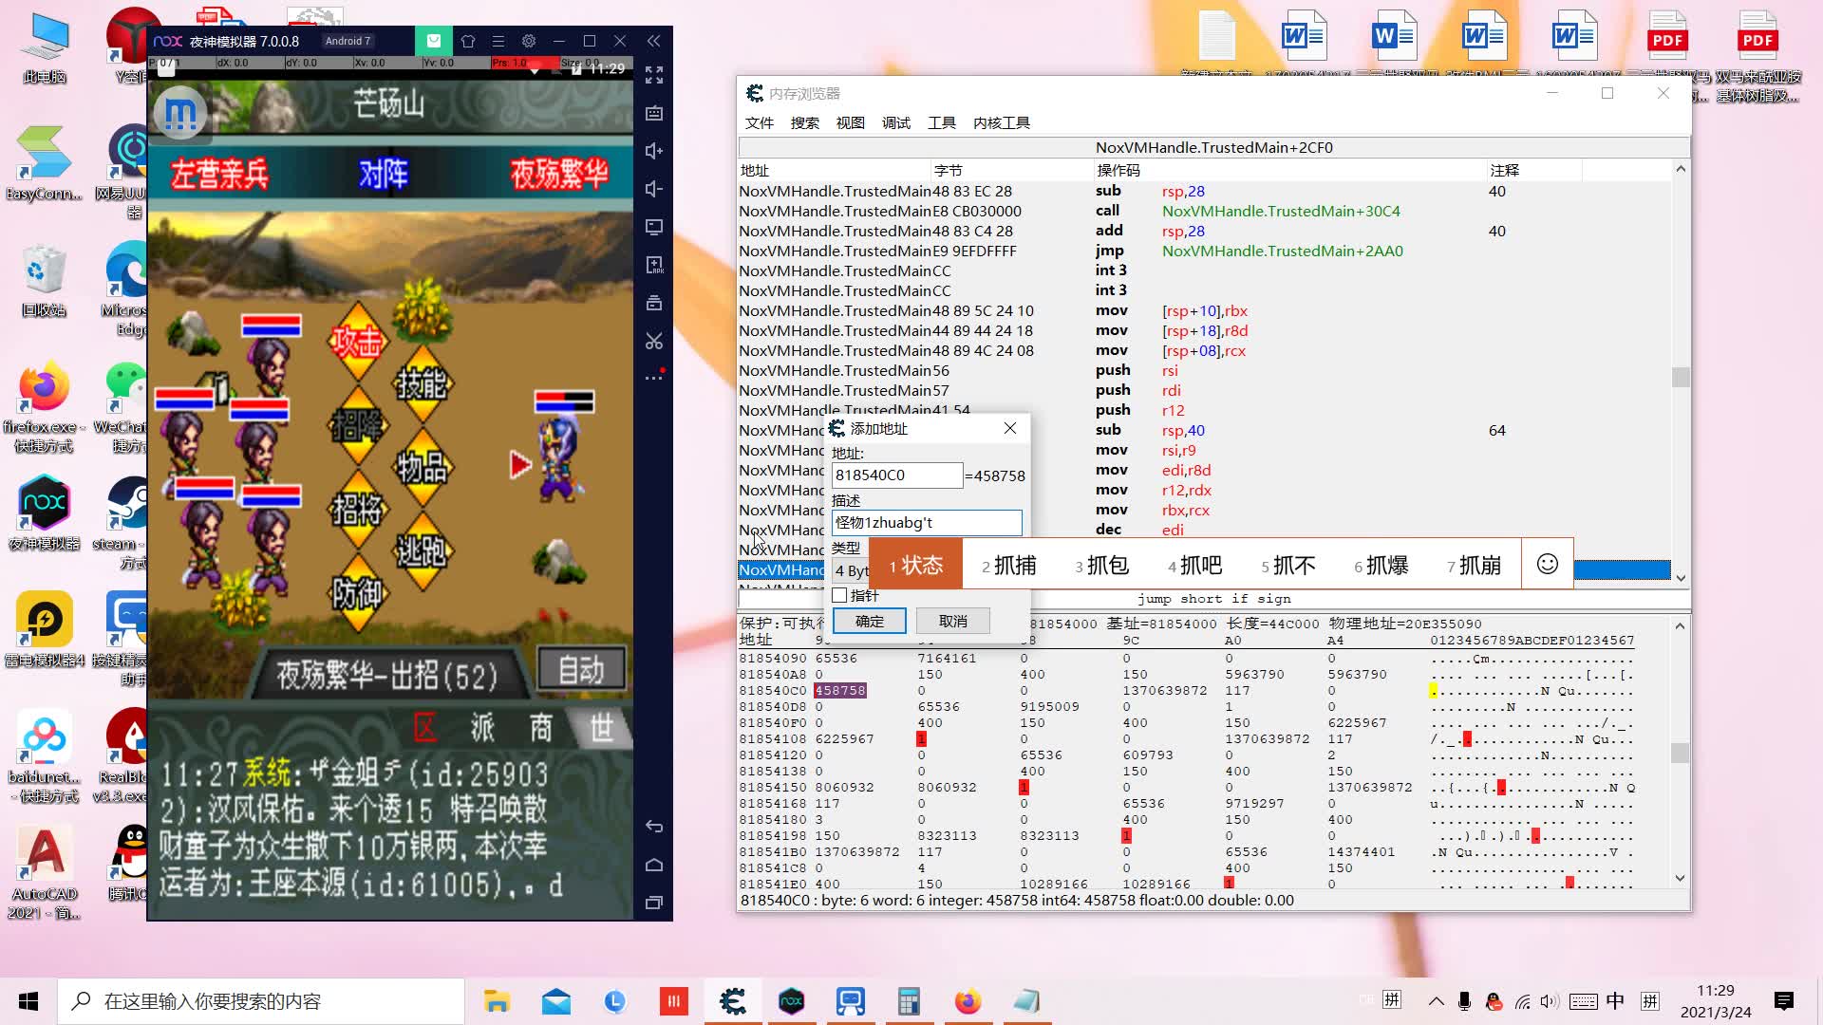Viewport: 1823px width, 1025px height.
Task: Open Recycle Bin desktop icon
Action: [44, 282]
